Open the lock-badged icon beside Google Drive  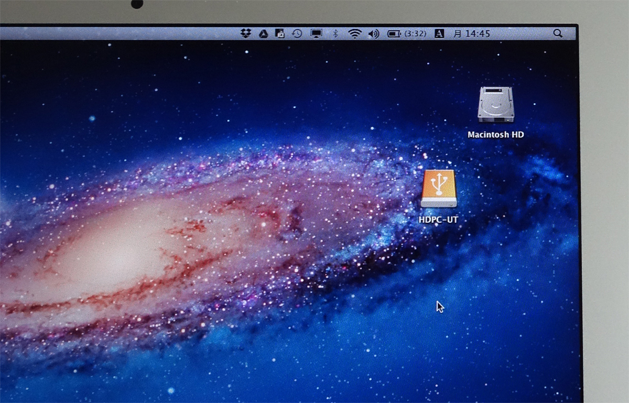[x=280, y=34]
